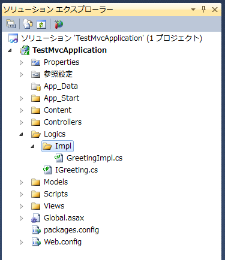The image size is (225, 260).
Task: Click the C# file icon of IGreeting.cs
Action: coord(47,170)
